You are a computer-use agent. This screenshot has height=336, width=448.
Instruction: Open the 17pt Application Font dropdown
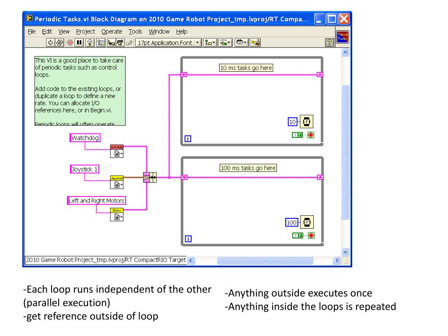pos(168,42)
